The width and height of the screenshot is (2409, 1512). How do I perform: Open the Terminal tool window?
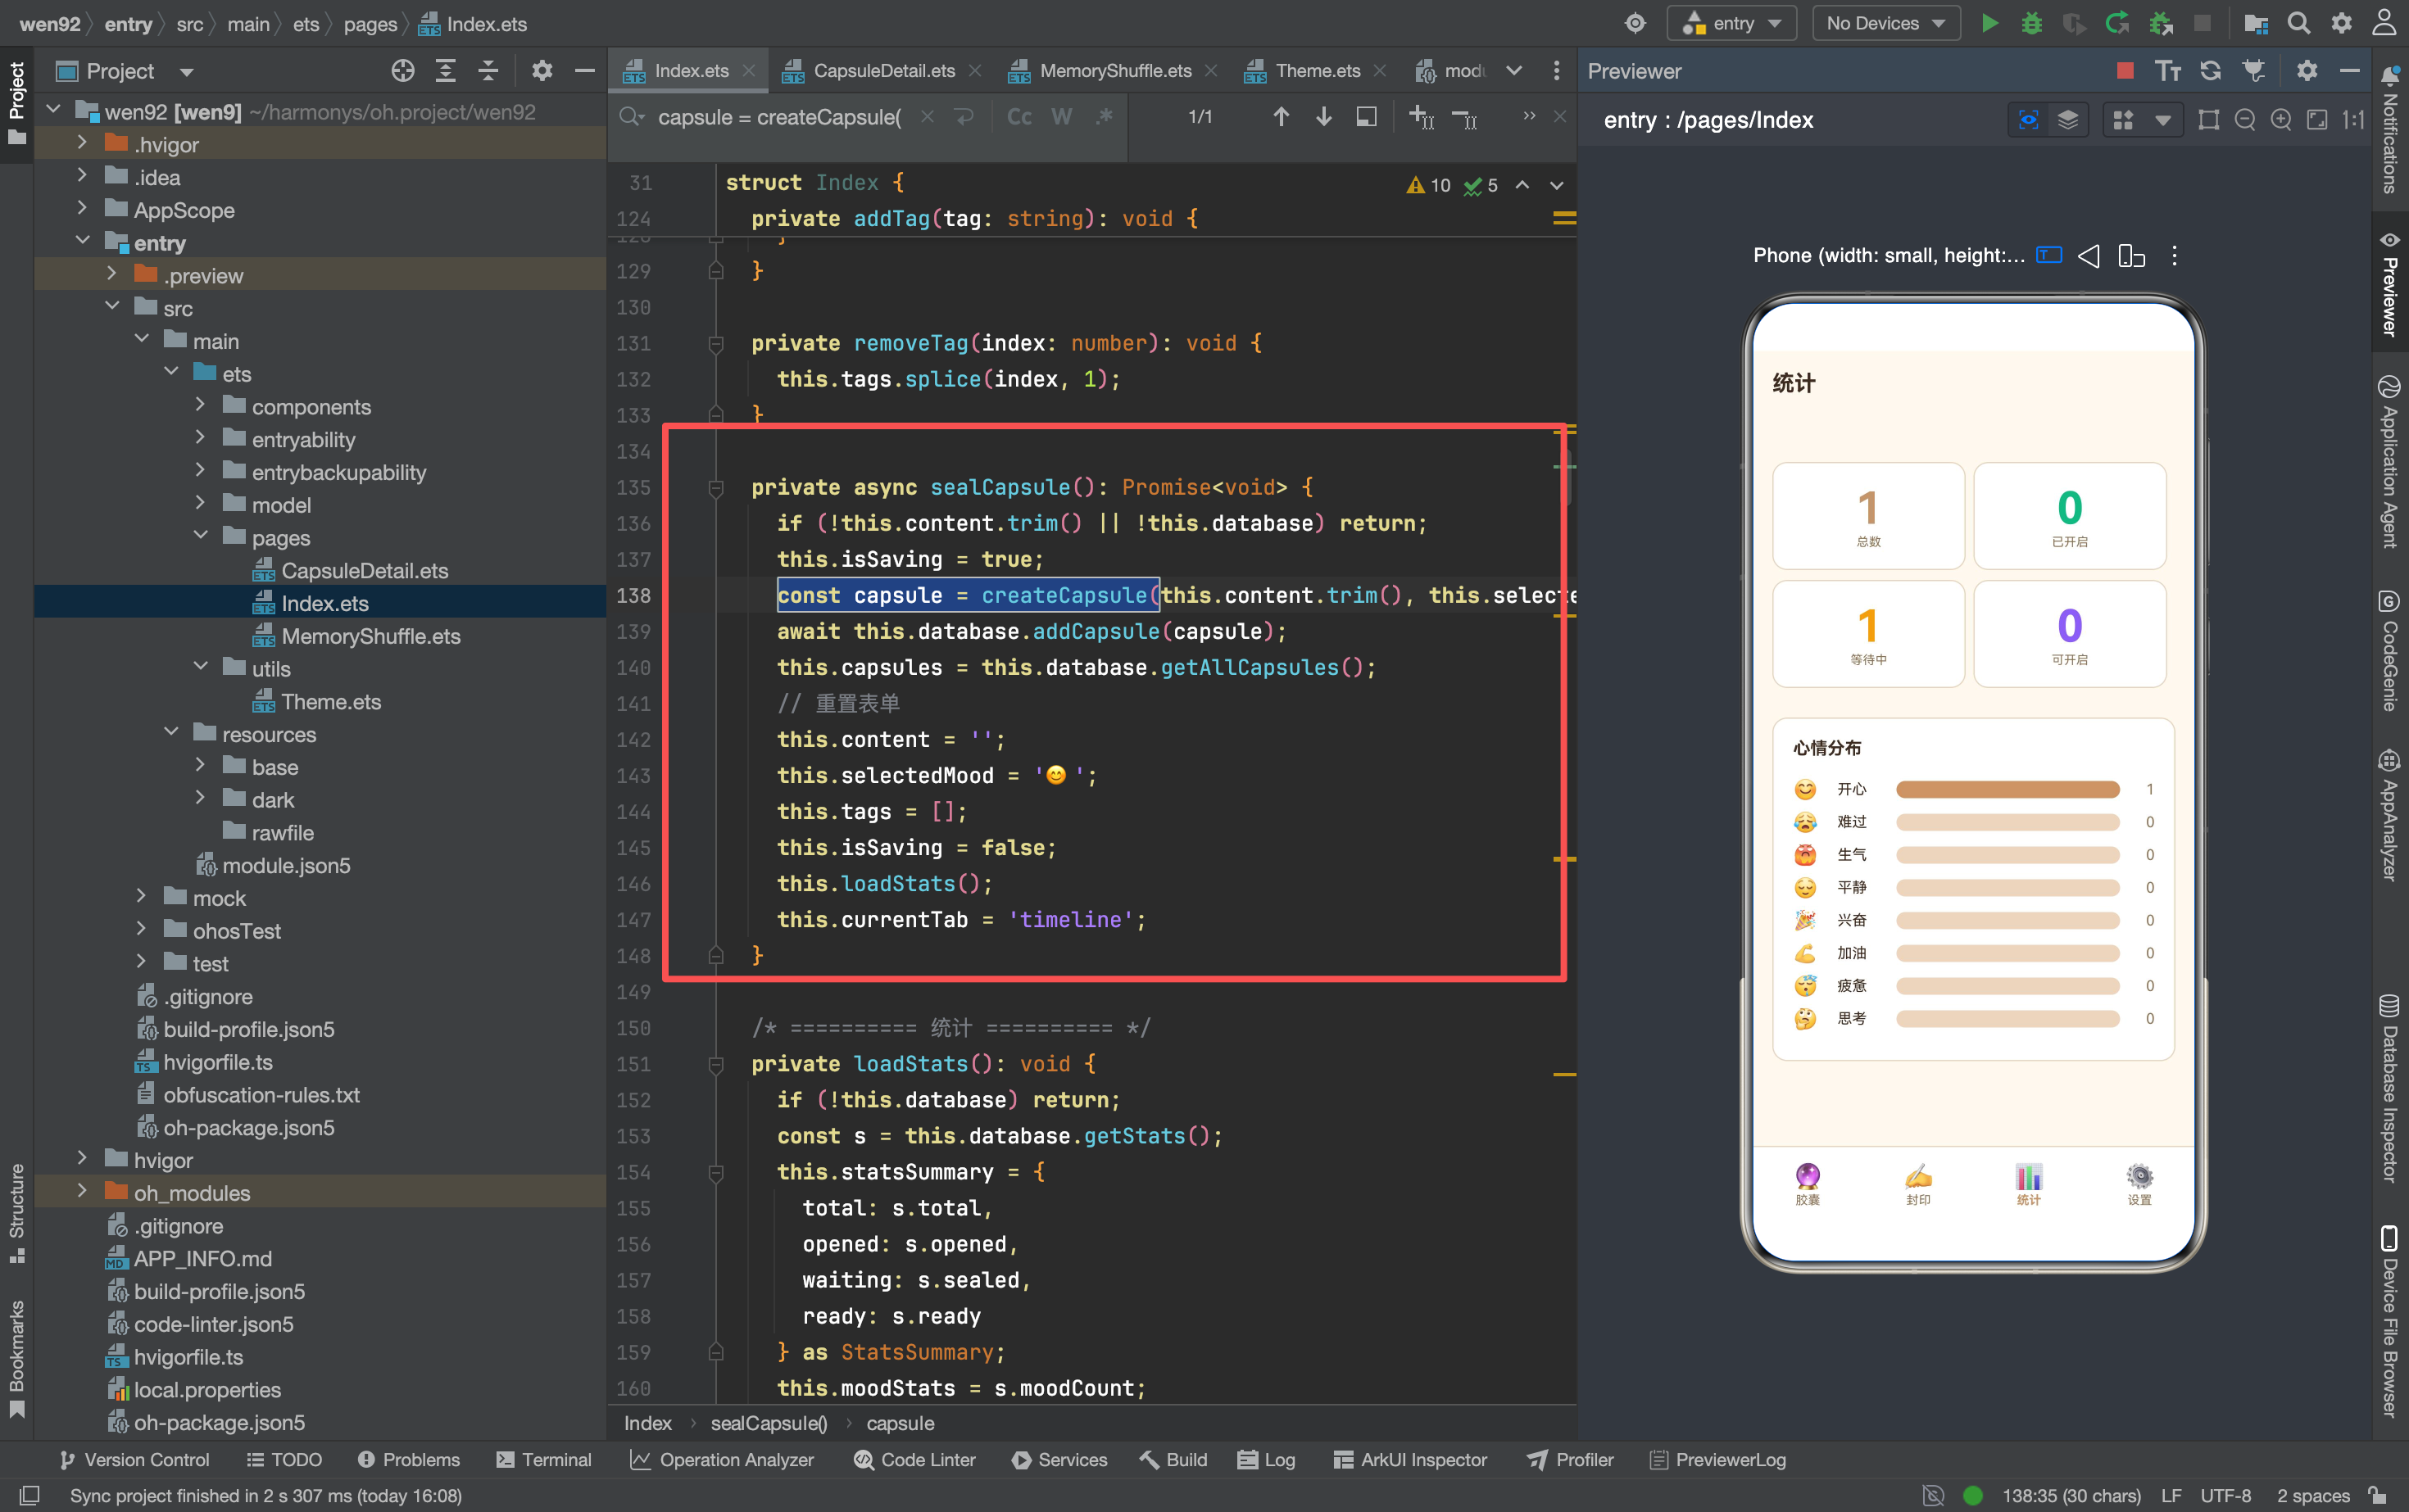pyautogui.click(x=544, y=1459)
